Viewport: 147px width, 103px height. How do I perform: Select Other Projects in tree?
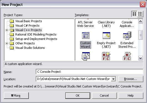point(25,43)
